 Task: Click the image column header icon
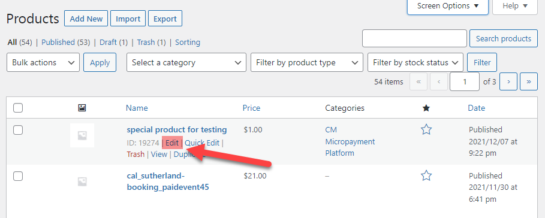tap(82, 108)
